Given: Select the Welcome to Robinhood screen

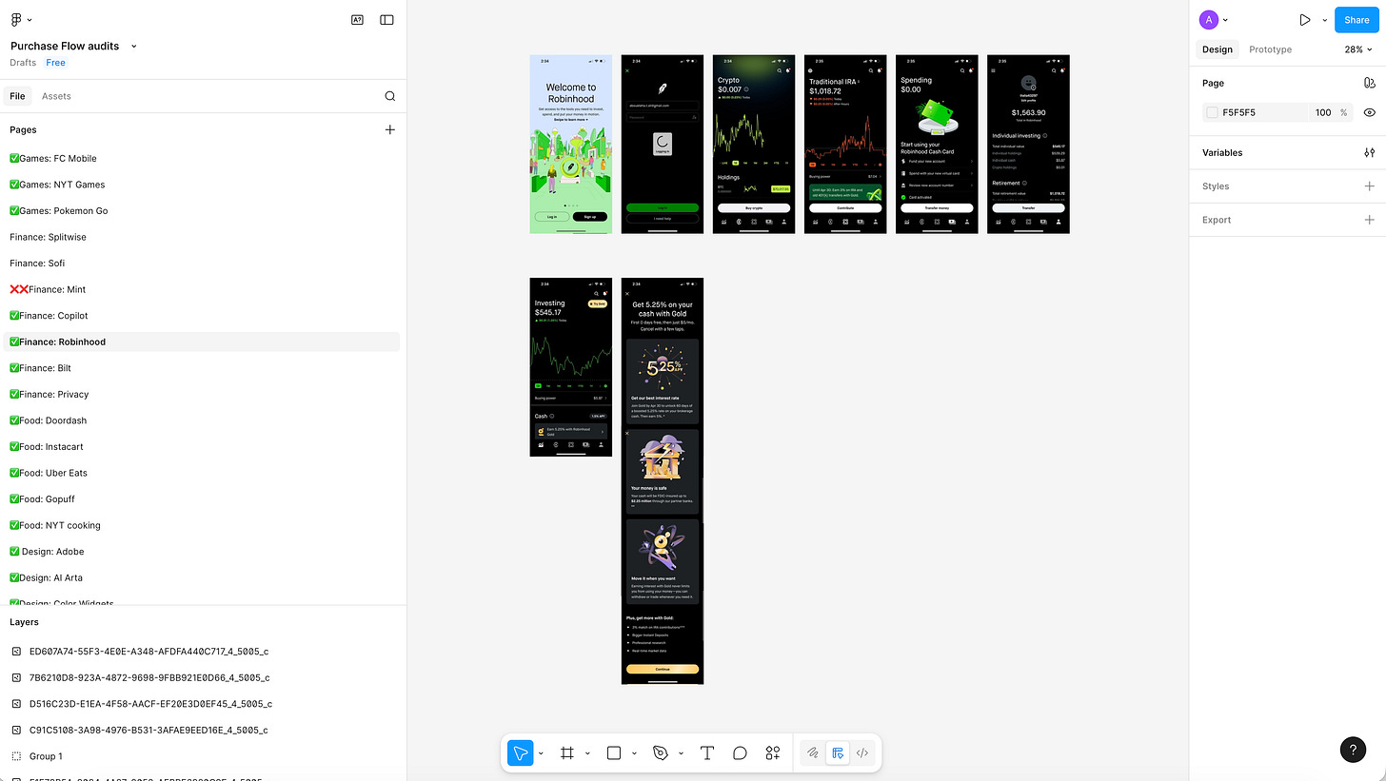Looking at the screenshot, I should (x=571, y=144).
